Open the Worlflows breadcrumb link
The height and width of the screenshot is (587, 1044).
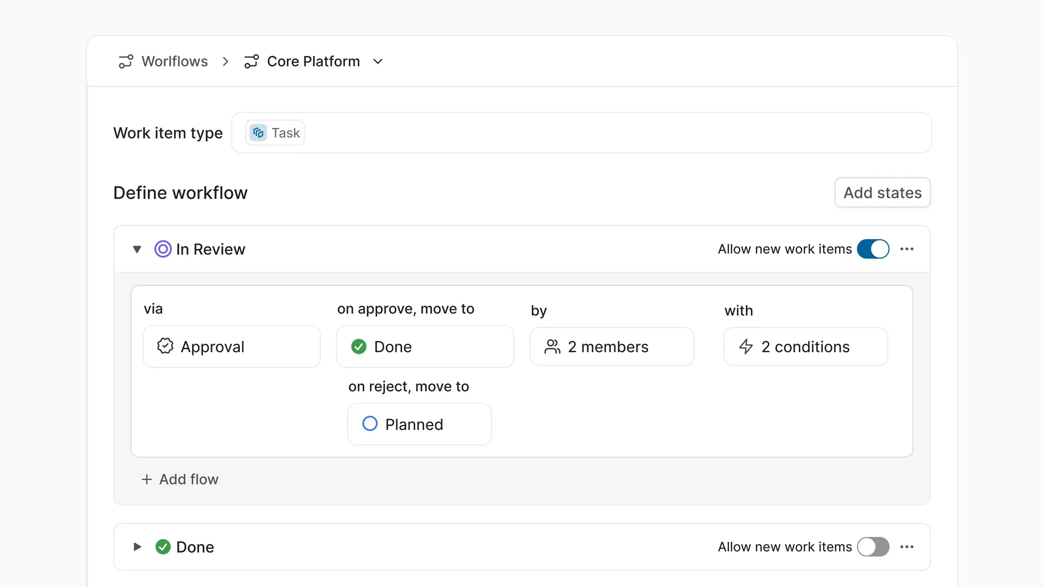pos(175,61)
